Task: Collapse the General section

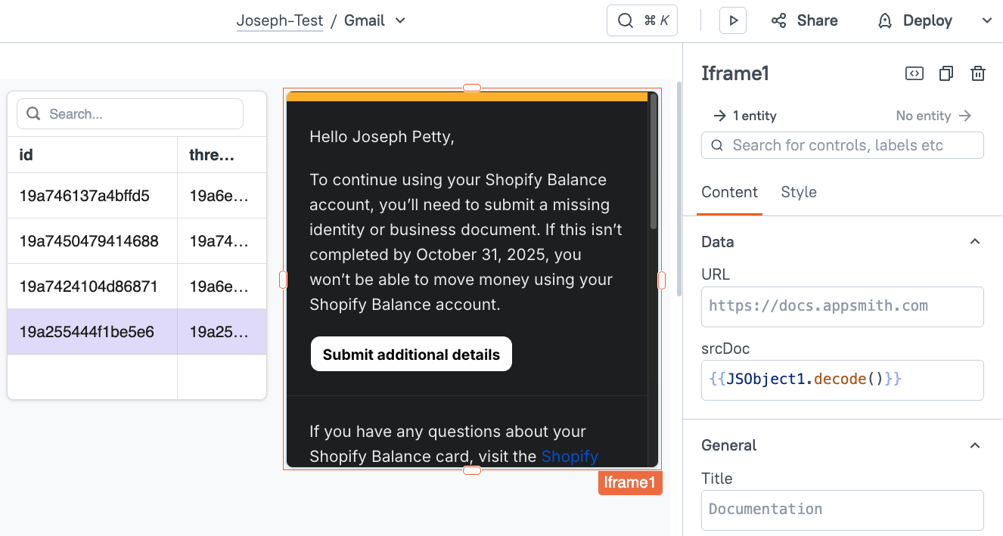Action: [975, 445]
